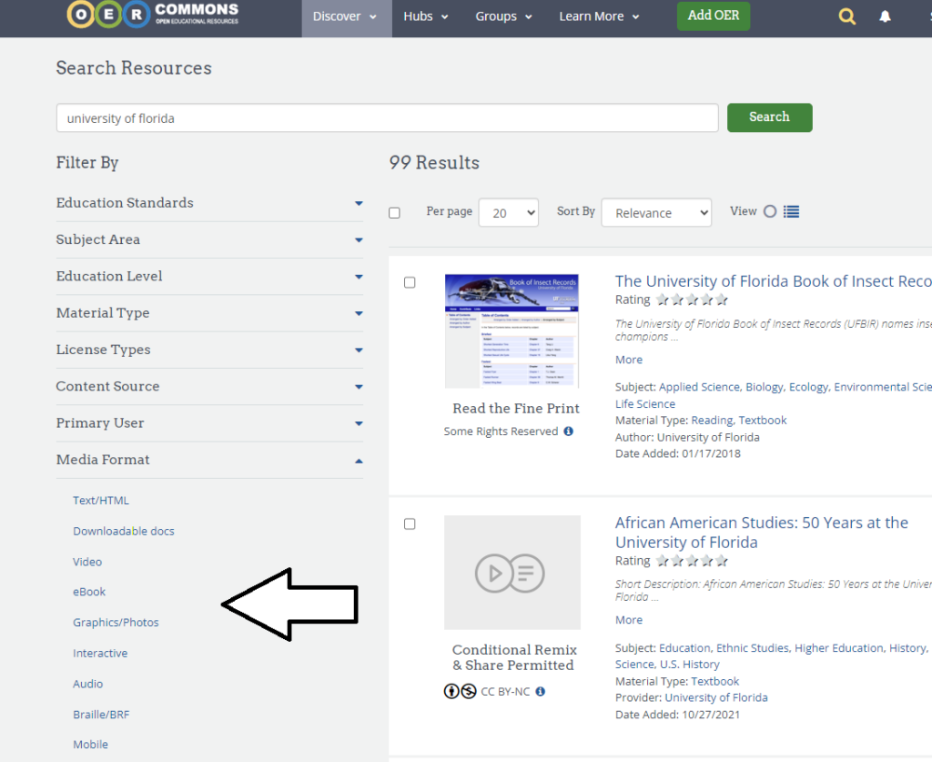Open search via magnifying glass icon

[x=847, y=16]
